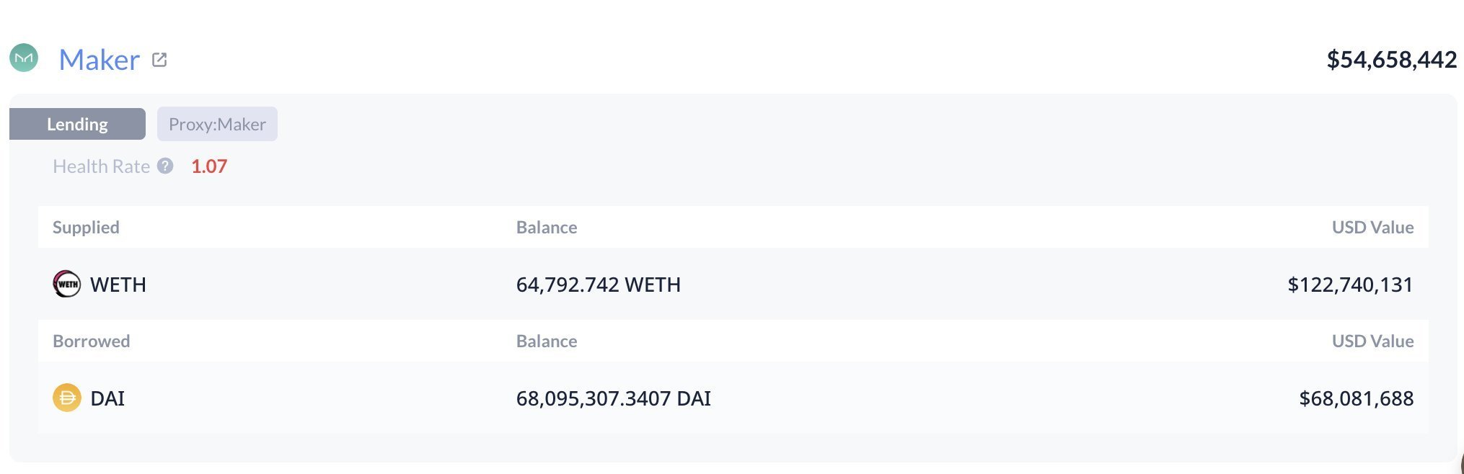This screenshot has width=1464, height=474.
Task: Click the Health Rate help question icon
Action: [165, 166]
